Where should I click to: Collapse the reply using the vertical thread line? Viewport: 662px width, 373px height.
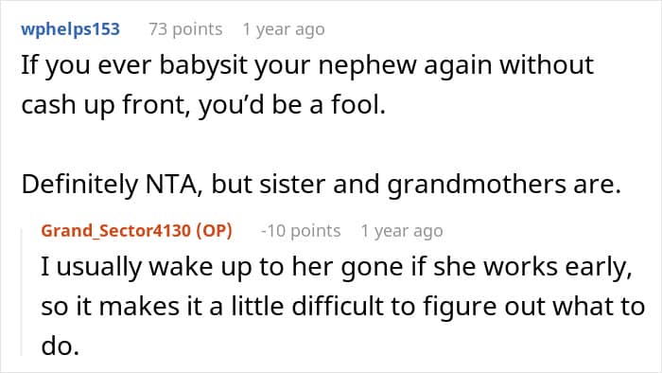22,292
